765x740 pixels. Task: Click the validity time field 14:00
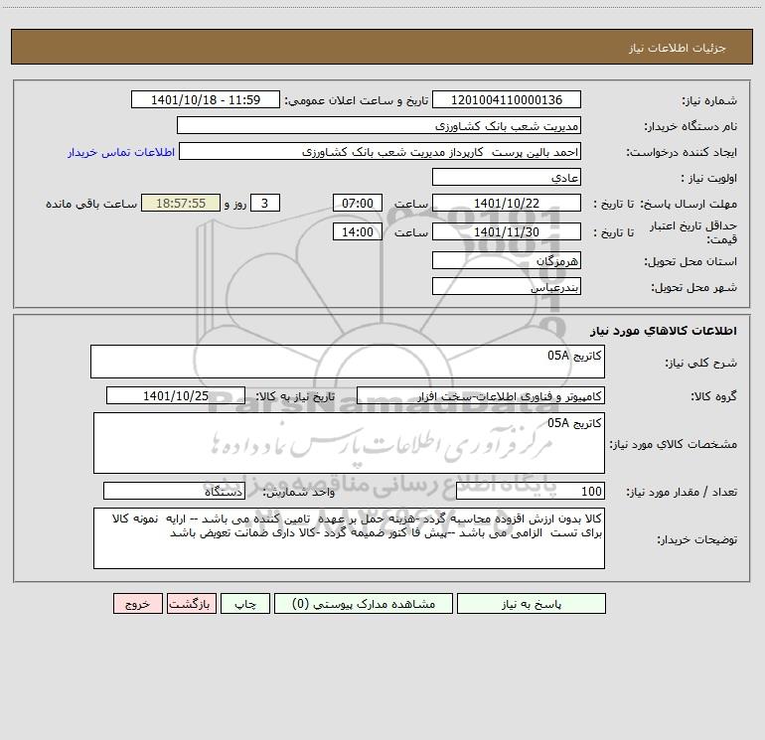point(357,231)
